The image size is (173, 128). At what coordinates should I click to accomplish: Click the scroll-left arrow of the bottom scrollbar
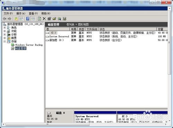[3, 124]
